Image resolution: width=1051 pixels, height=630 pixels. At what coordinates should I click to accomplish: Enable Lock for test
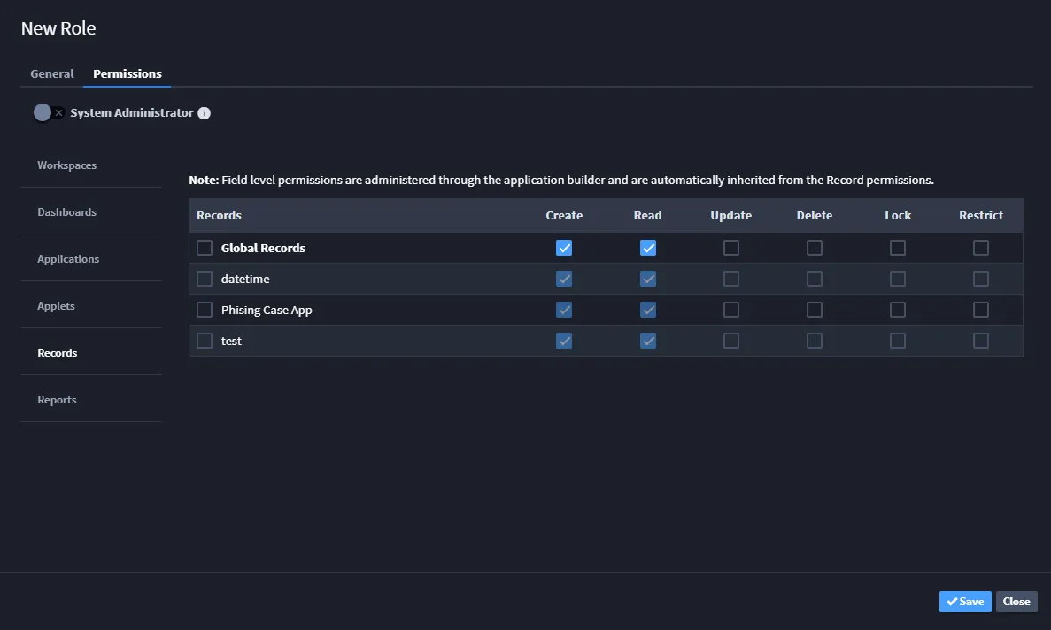[898, 341]
